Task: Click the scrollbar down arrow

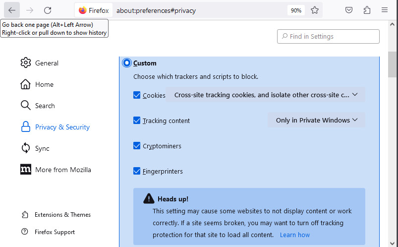Action: 393,243
